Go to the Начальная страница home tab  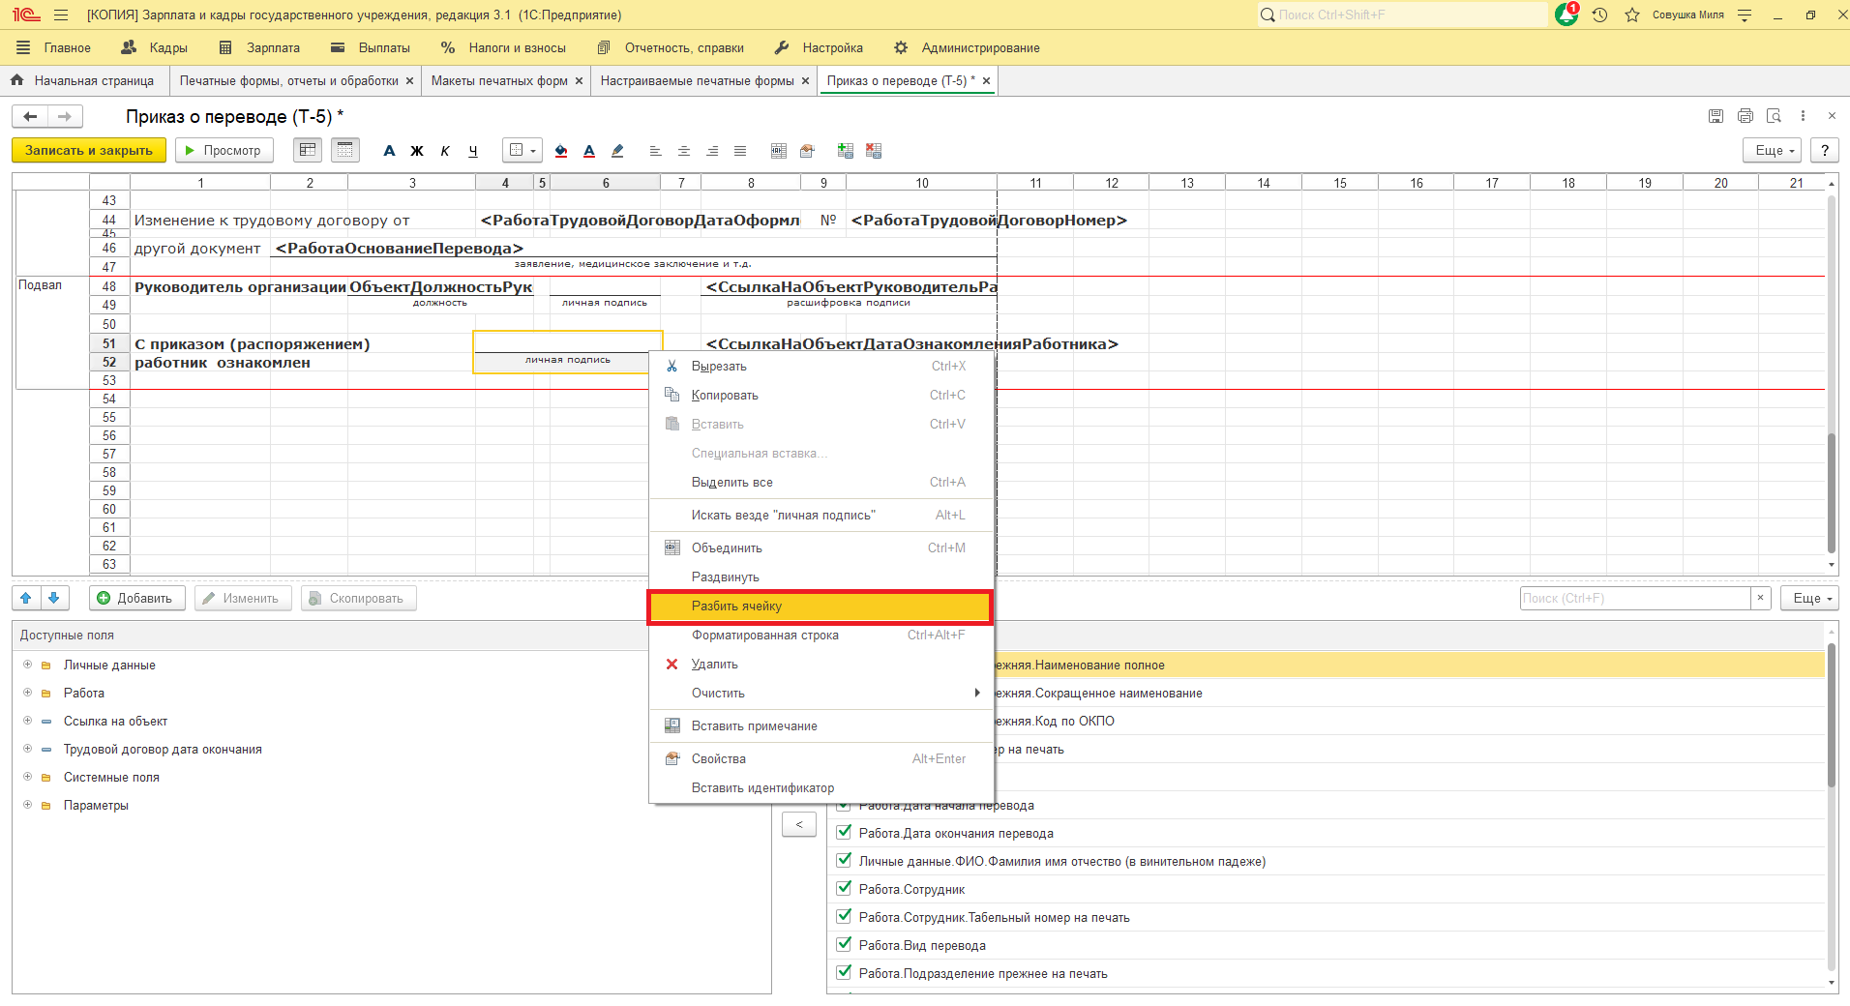(x=84, y=81)
